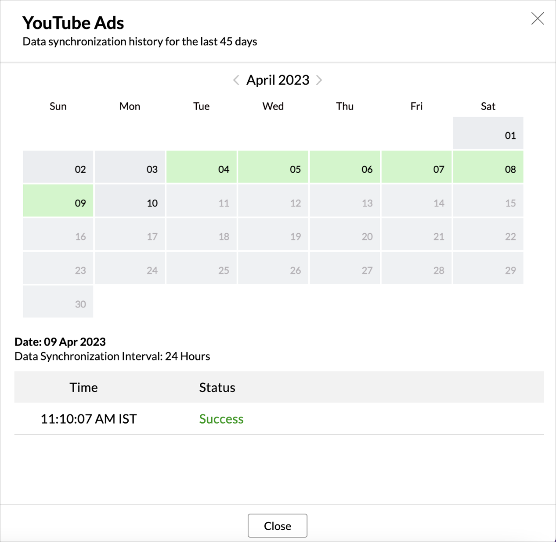The image size is (556, 542).
Task: Select highlighted date April 09
Action: coord(58,201)
